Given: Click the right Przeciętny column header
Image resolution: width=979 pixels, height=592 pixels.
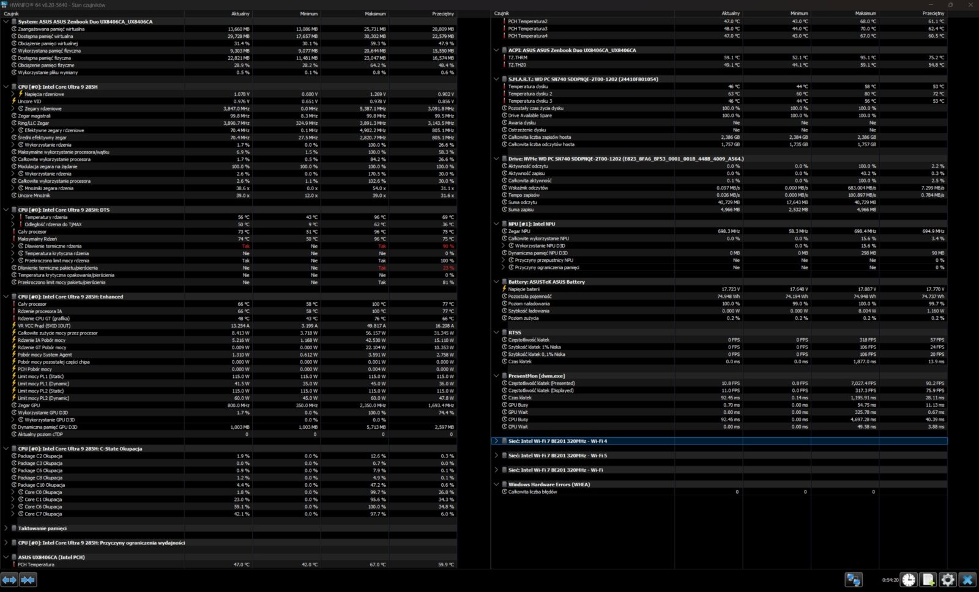Looking at the screenshot, I should pyautogui.click(x=932, y=13).
